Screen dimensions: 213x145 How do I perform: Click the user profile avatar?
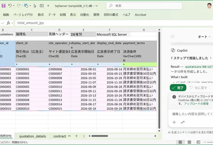(x=210, y=6)
